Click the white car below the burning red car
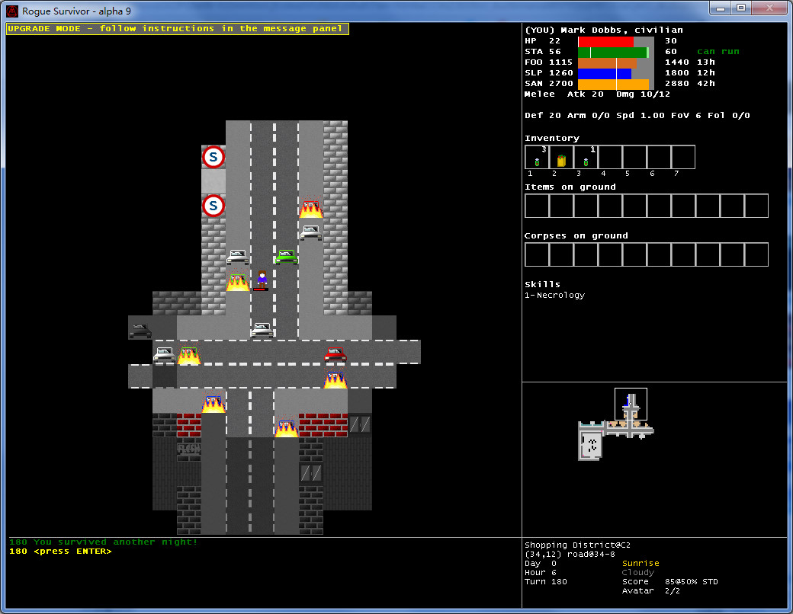 [x=310, y=232]
